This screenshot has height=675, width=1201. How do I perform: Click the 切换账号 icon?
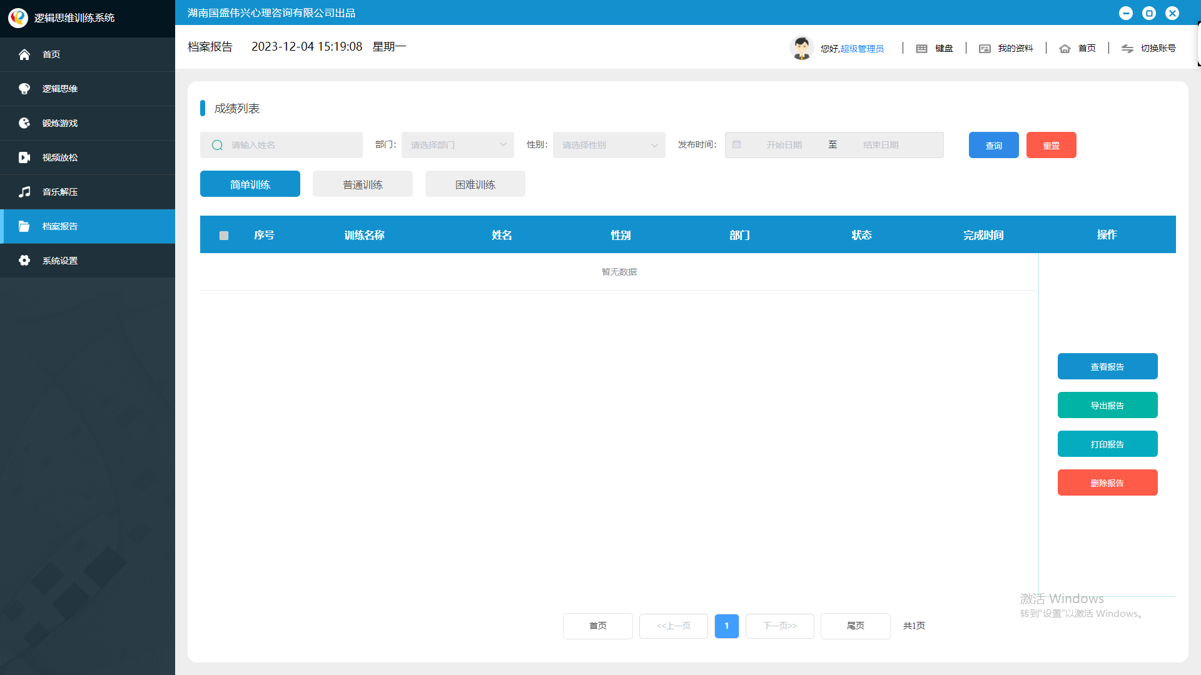pos(1128,48)
